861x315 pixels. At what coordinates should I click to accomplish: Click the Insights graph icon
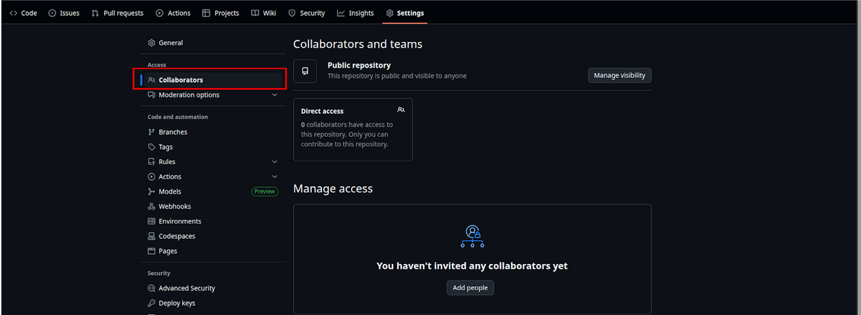point(341,13)
